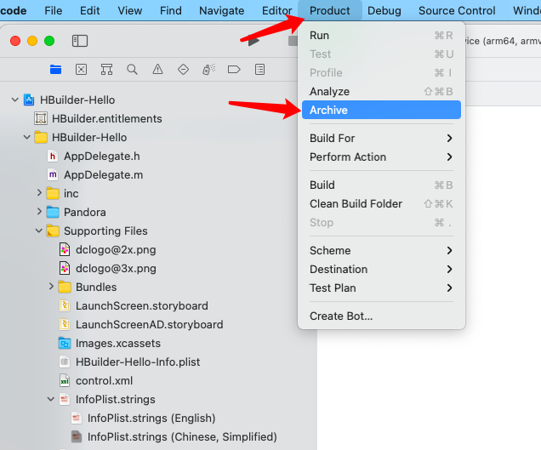Open the Project navigator folder icon
The width and height of the screenshot is (541, 450).
click(x=55, y=70)
